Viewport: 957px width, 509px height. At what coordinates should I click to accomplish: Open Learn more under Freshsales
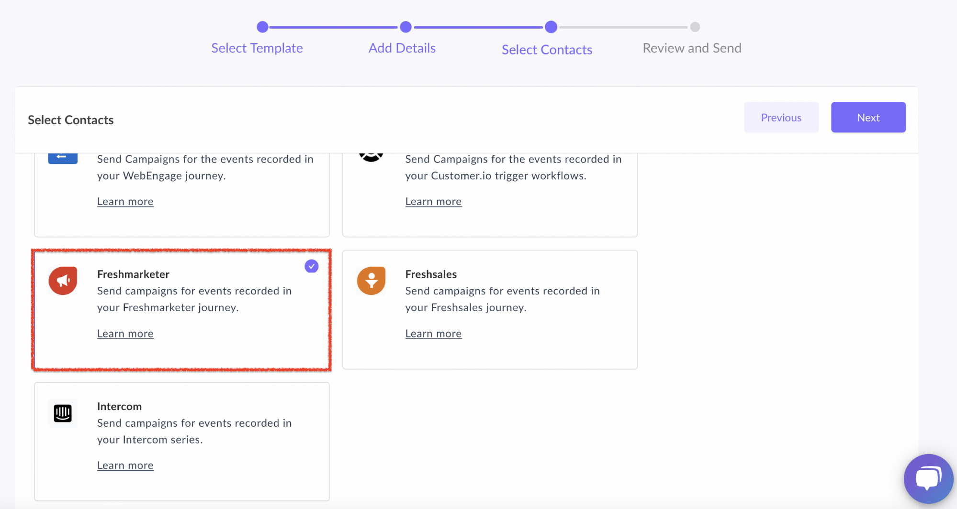(433, 334)
